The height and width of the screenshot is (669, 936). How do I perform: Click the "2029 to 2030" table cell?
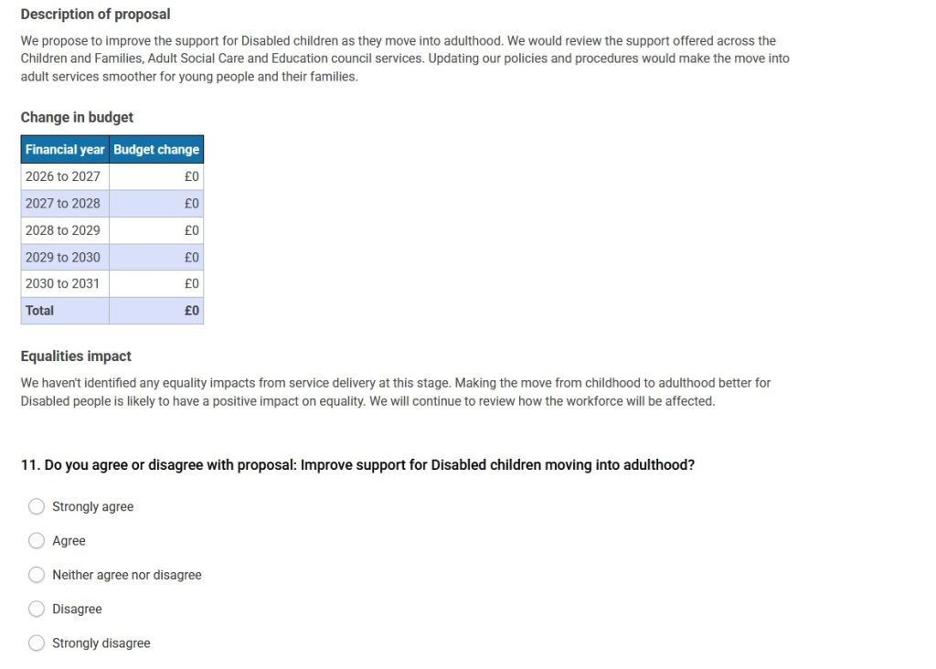(63, 257)
